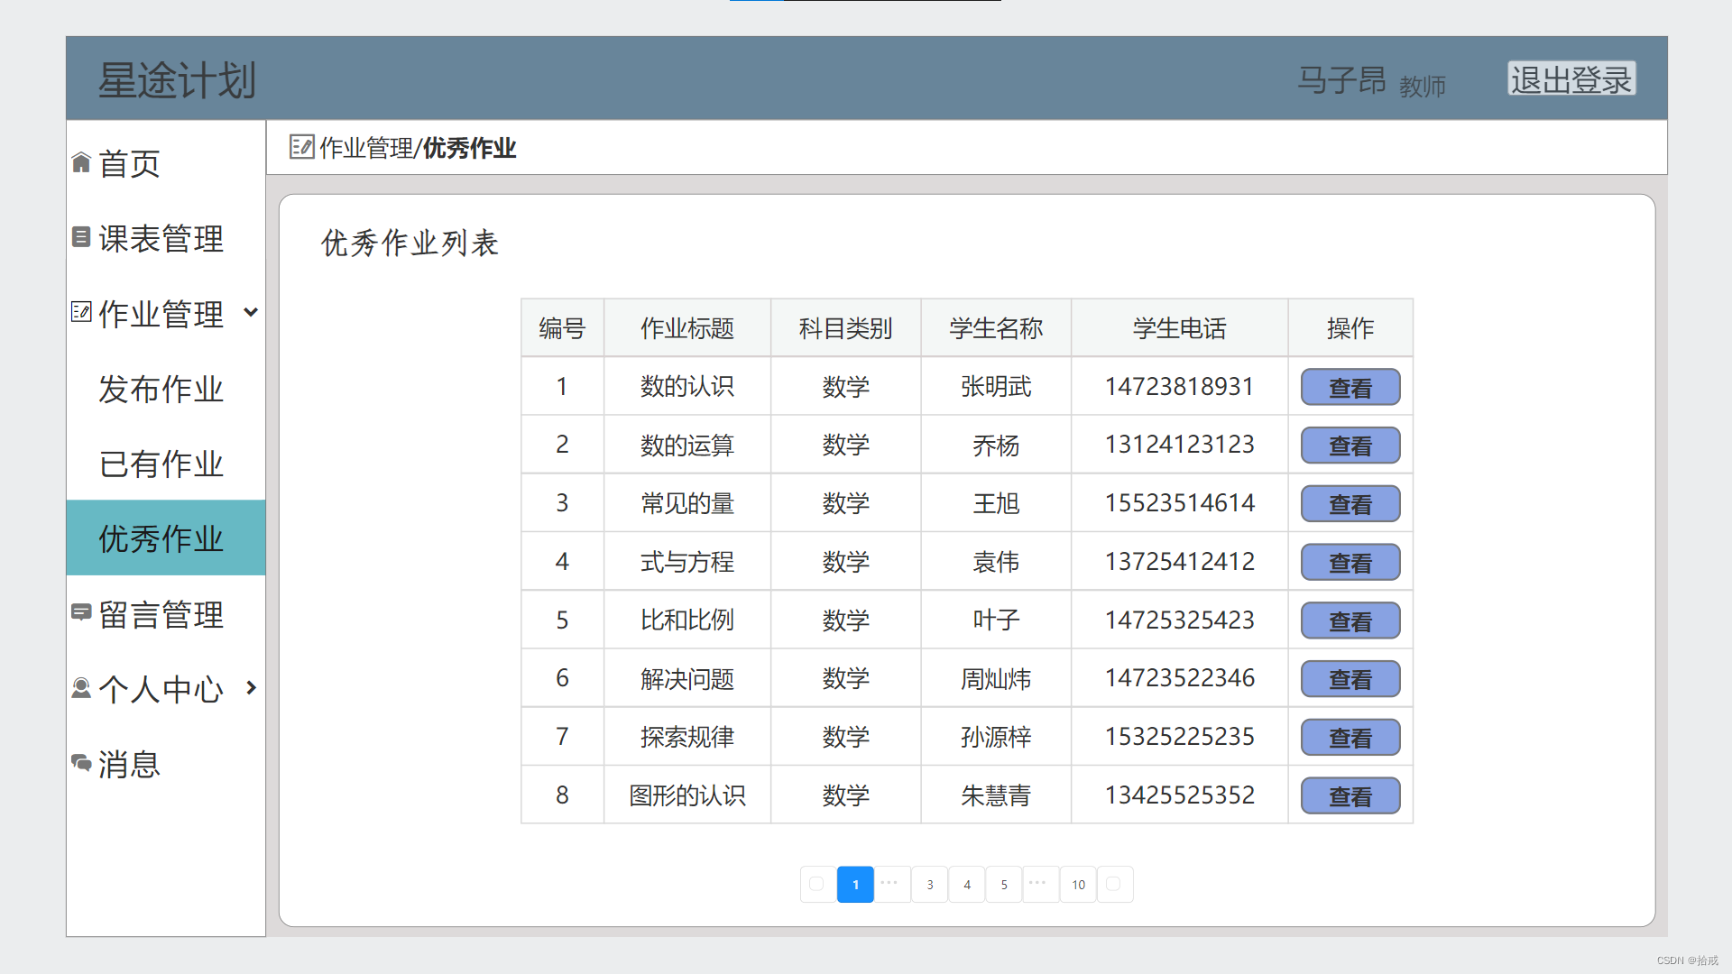Screen dimensions: 1732x974
Task: Click the homework edit icon beside 作业管理
Action: coord(81,312)
